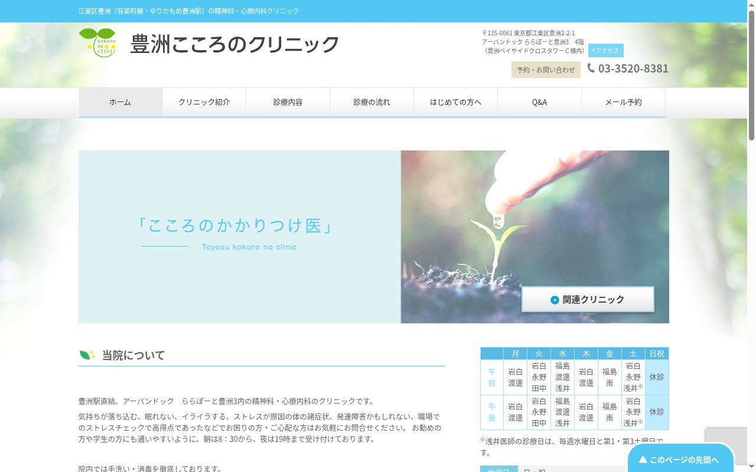
Task: Click the 土 column header in schedule
Action: click(x=633, y=353)
